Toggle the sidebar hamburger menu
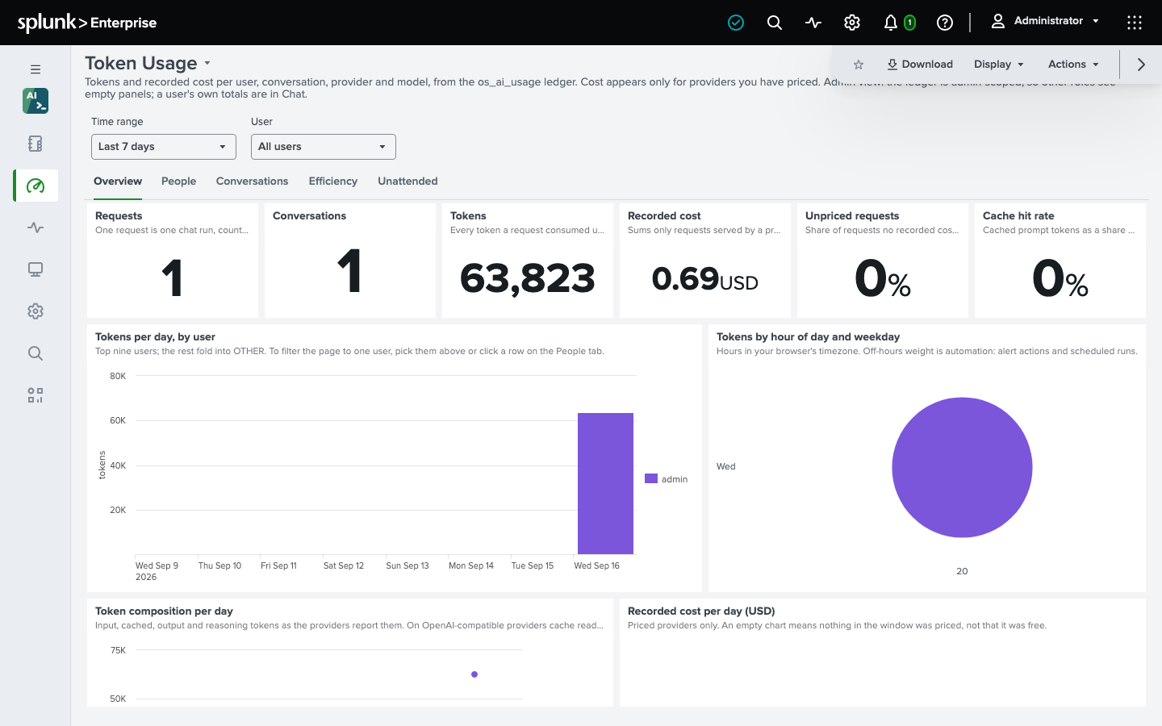The height and width of the screenshot is (726, 1162). click(x=36, y=69)
